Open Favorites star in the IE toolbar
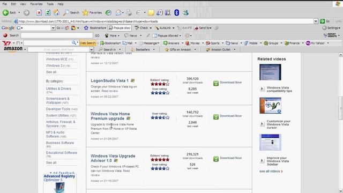The image size is (343, 193). point(92,13)
